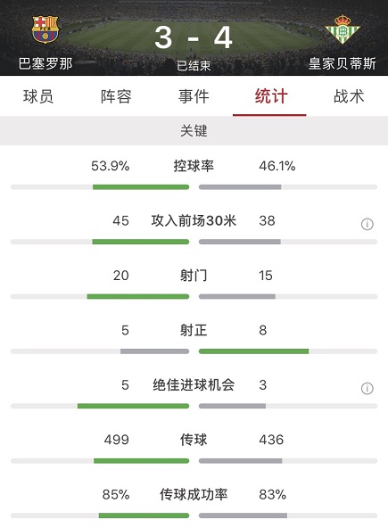This screenshot has width=388, height=528.
Task: Tap the 关键 section header
Action: coord(194,130)
